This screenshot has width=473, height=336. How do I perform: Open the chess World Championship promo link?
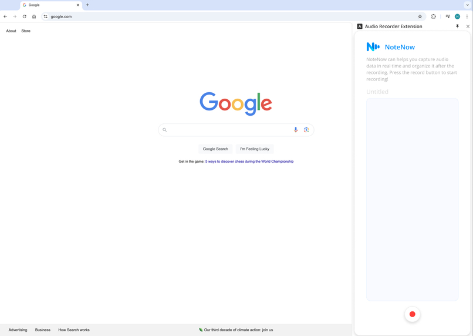click(x=249, y=162)
